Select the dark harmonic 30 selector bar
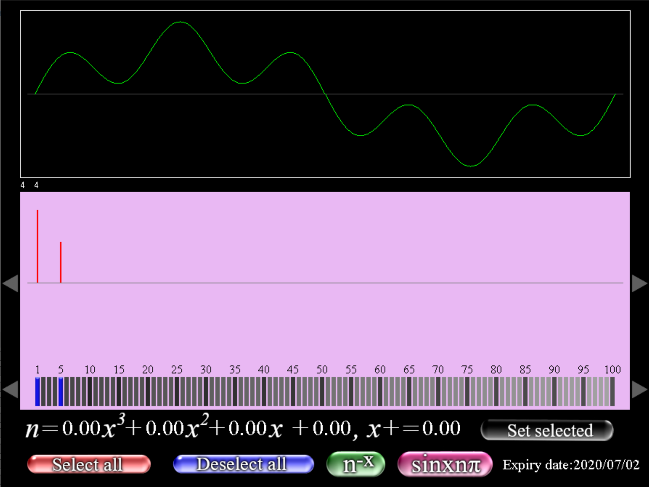This screenshot has height=487, width=649. pos(206,392)
